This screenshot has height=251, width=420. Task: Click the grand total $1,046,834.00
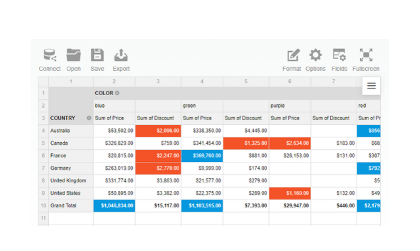coord(114,205)
